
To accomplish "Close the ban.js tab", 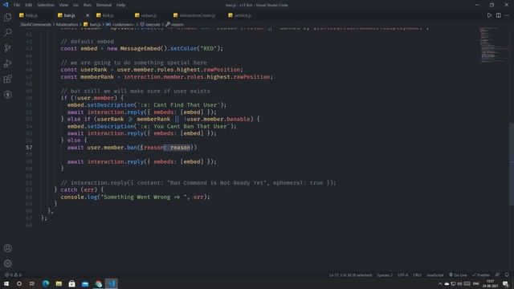I will (88, 15).
